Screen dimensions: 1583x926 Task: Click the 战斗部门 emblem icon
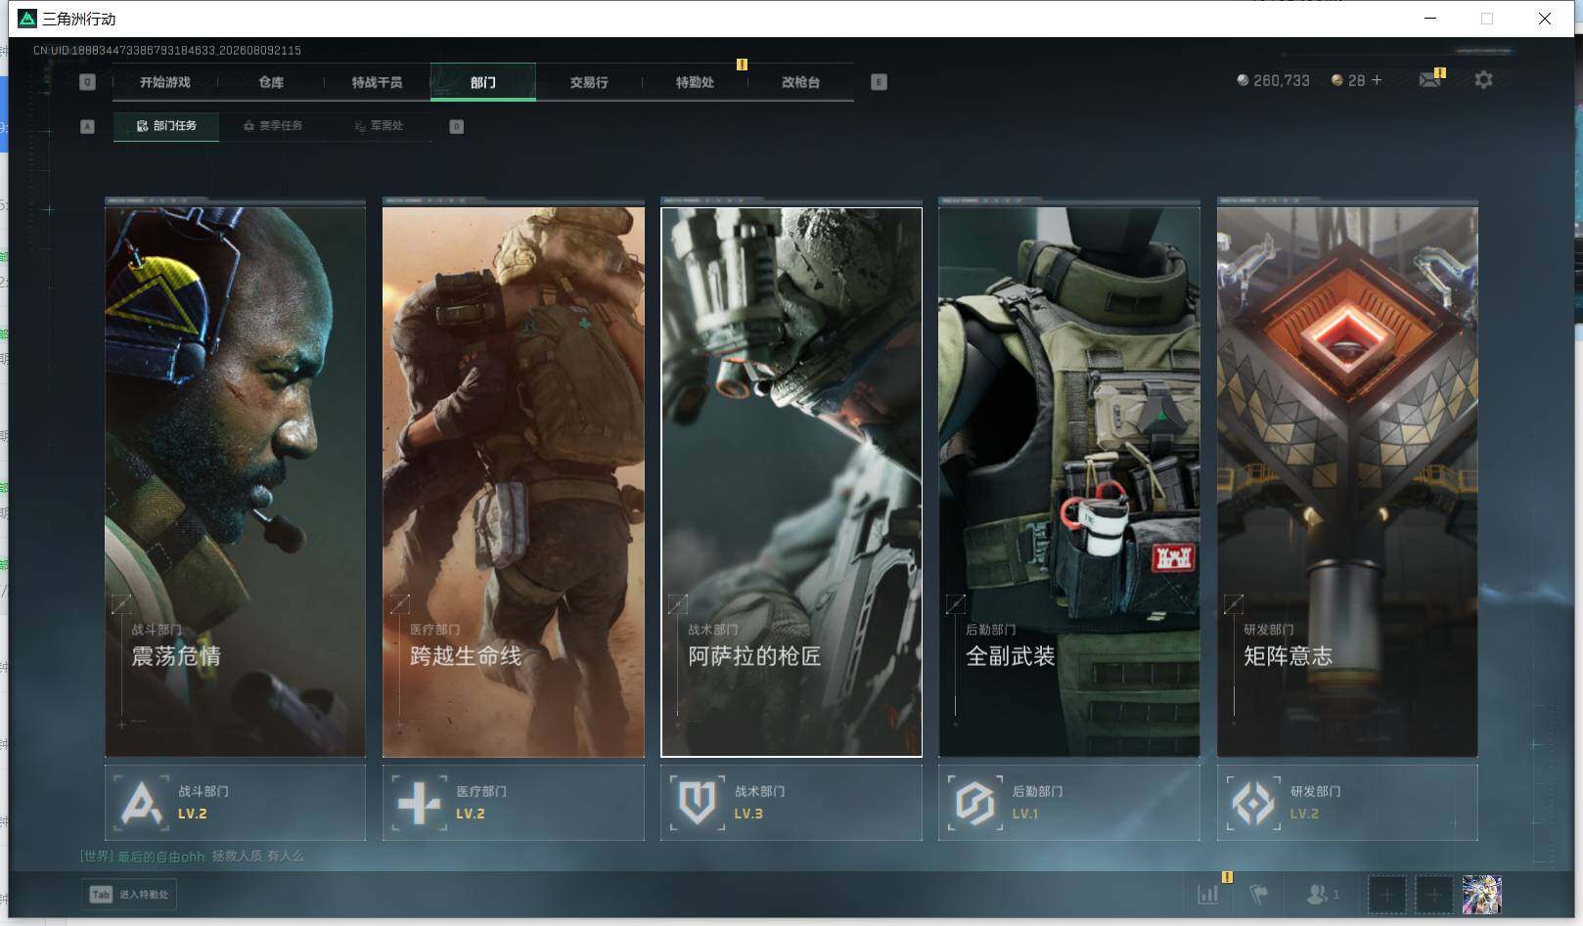pos(142,803)
